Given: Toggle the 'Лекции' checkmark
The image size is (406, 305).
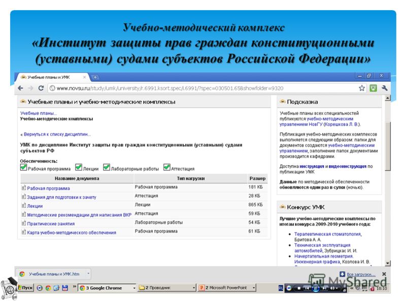Looking at the screenshot, I should tap(79, 167).
